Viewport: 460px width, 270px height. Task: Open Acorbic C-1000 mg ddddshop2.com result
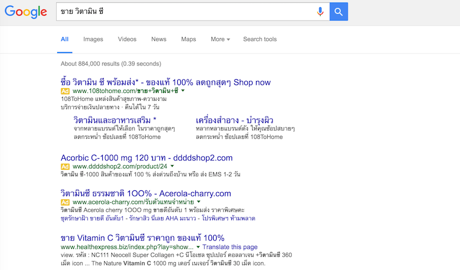(x=146, y=158)
